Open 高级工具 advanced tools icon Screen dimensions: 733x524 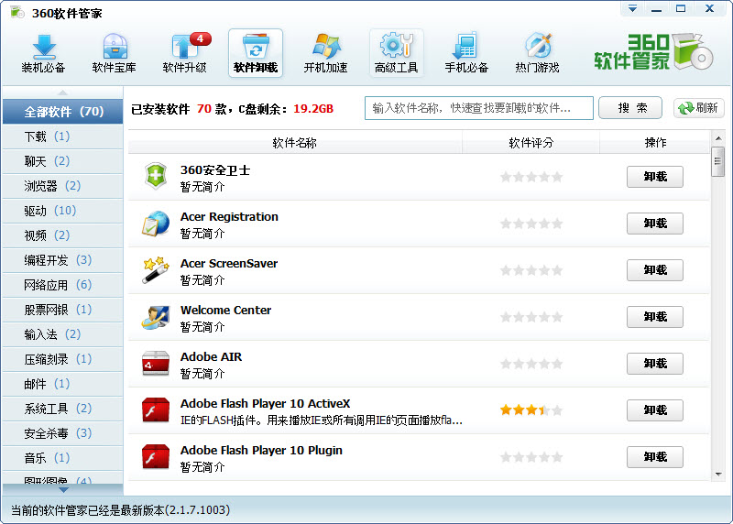(x=397, y=53)
